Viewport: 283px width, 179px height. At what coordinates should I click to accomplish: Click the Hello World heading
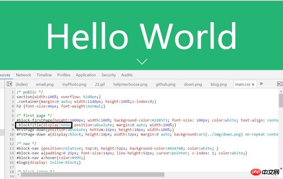click(x=141, y=36)
